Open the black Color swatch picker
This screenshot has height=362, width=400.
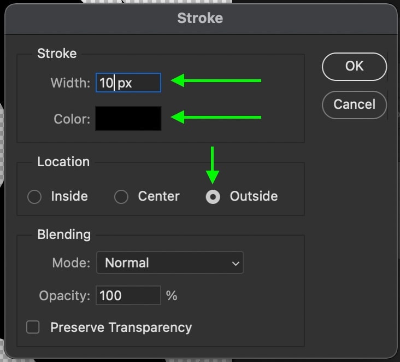128,119
